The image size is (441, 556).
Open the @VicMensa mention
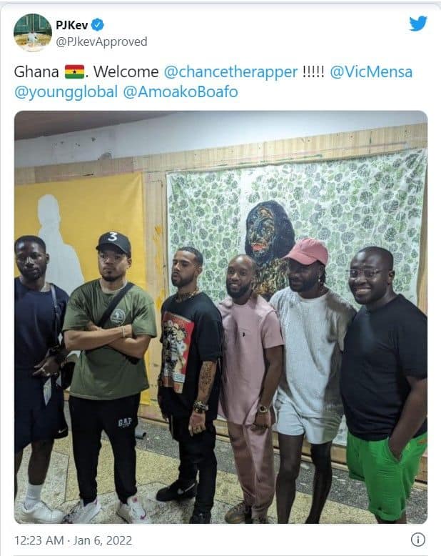371,72
